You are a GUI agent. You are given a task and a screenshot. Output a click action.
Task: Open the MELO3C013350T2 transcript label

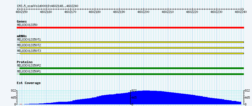coord(29,45)
